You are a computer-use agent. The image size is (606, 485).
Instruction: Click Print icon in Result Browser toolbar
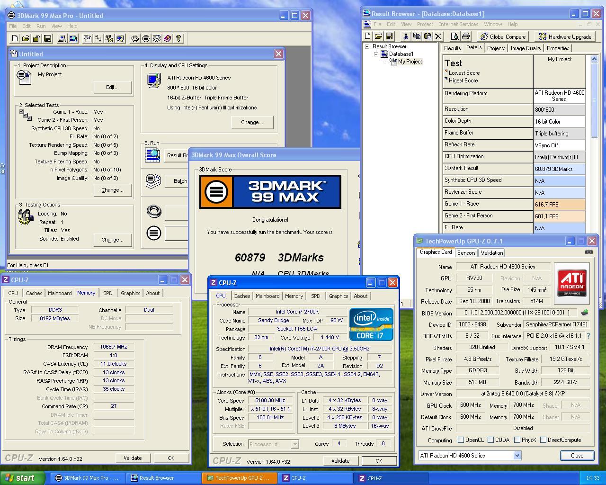click(465, 36)
